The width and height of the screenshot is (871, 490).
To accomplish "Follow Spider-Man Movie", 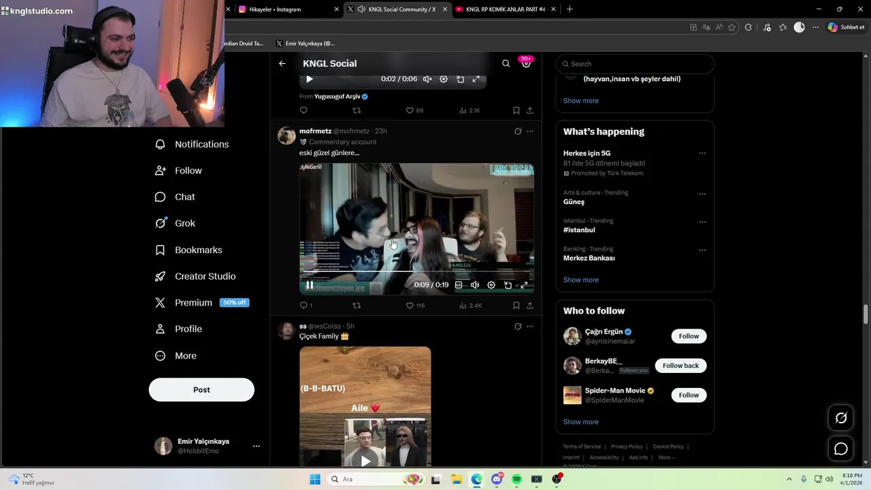I will [689, 395].
